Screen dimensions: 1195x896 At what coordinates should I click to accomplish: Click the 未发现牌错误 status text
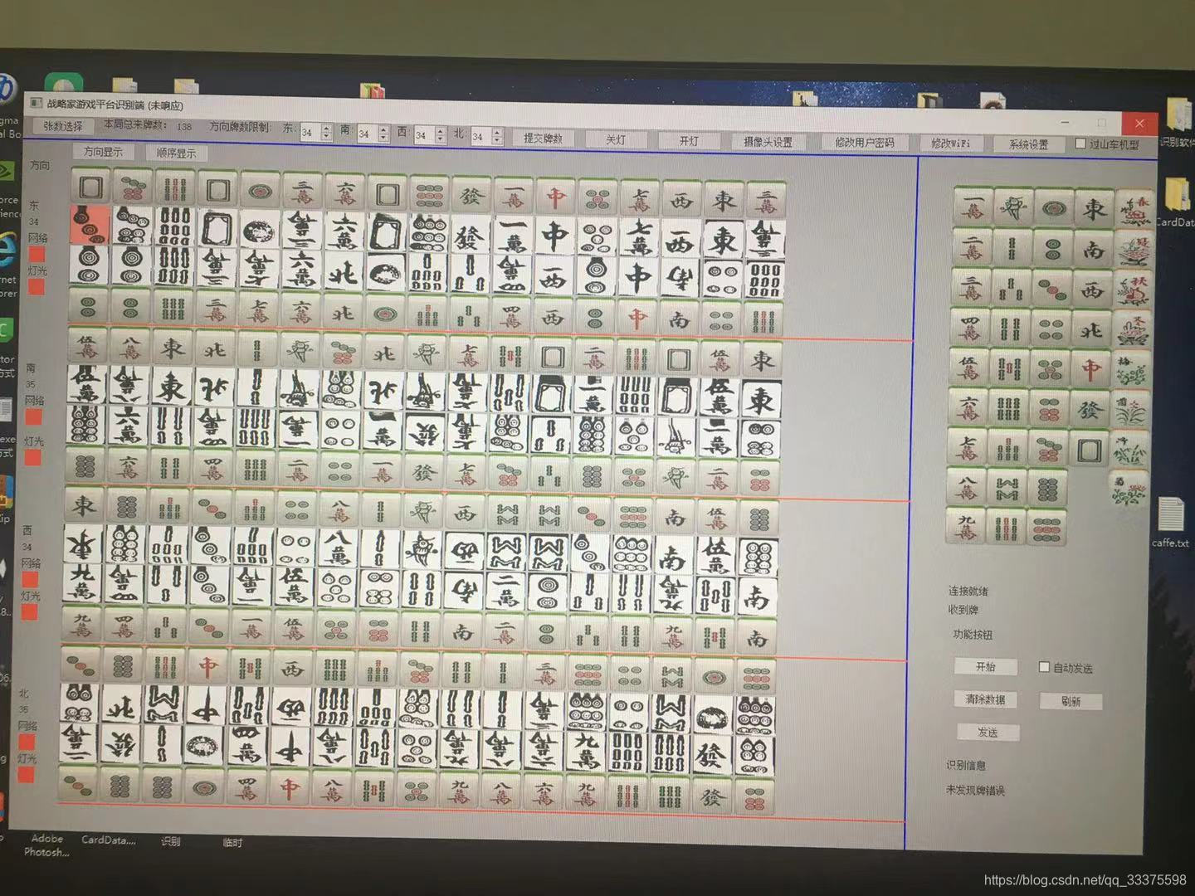[x=975, y=791]
